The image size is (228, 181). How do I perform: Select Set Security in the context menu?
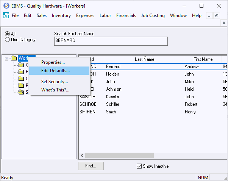pyautogui.click(x=55, y=82)
